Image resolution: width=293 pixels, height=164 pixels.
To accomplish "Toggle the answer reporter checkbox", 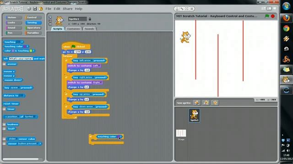I will click(4, 64).
